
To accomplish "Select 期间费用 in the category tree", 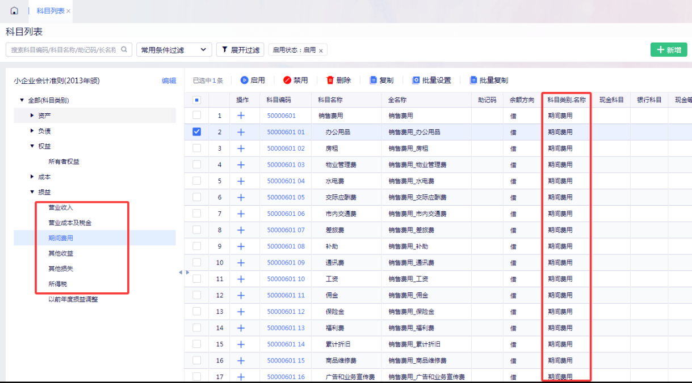I will click(61, 238).
